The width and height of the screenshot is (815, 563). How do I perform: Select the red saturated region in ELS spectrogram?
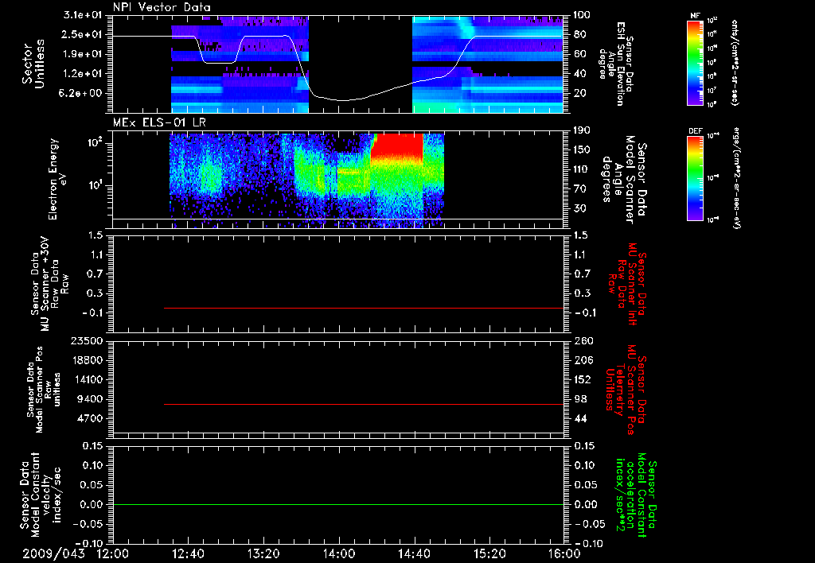tap(396, 147)
